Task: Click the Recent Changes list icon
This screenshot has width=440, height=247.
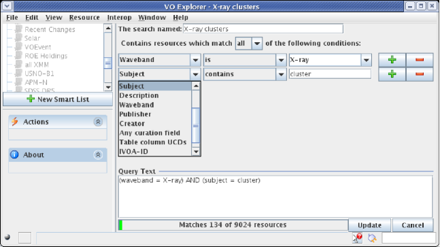Action: tap(18, 29)
